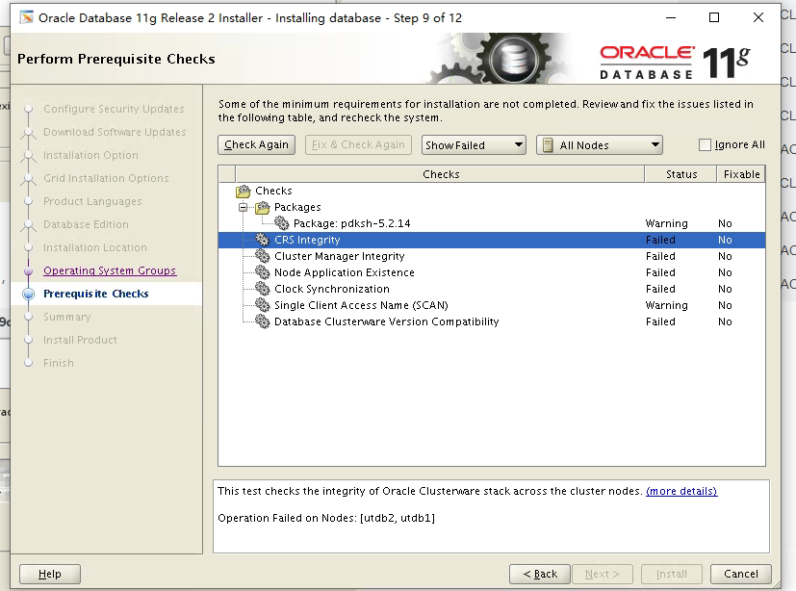Select the CRS Integrity row

coord(492,240)
